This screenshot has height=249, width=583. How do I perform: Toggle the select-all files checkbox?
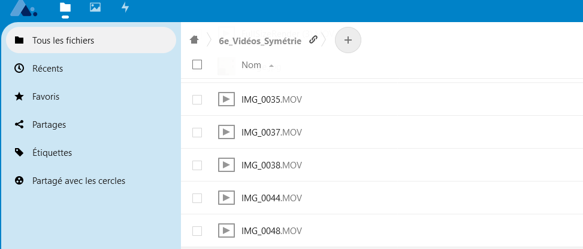197,65
